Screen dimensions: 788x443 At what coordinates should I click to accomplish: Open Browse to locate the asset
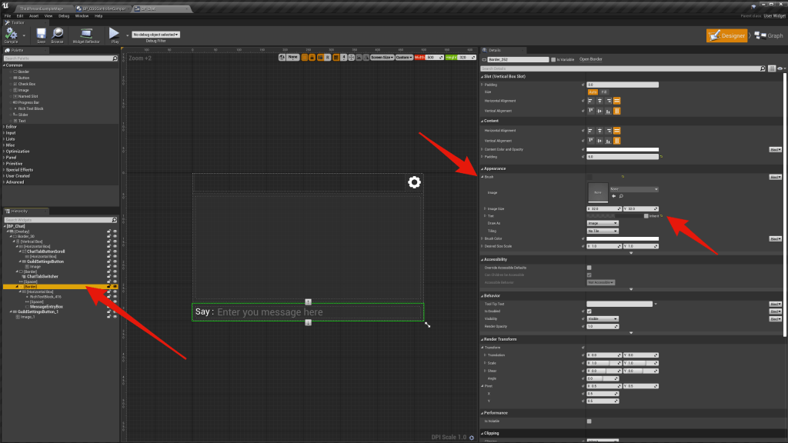coord(57,35)
